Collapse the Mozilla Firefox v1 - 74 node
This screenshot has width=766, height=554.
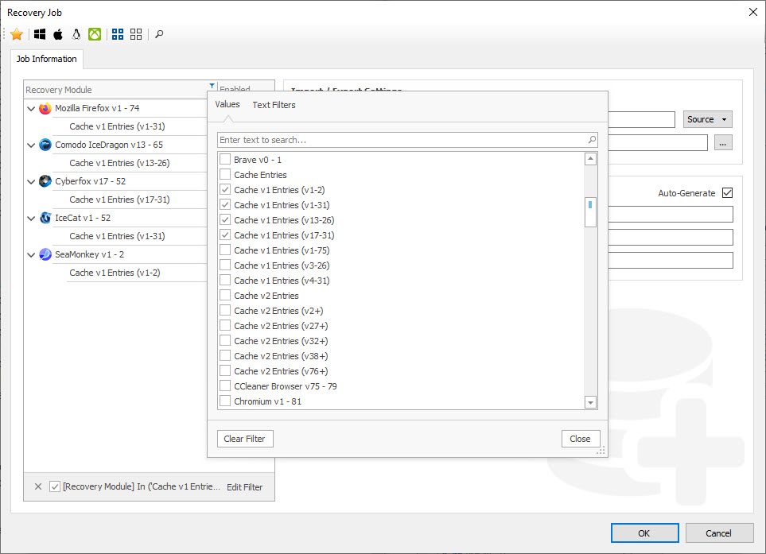coord(31,108)
